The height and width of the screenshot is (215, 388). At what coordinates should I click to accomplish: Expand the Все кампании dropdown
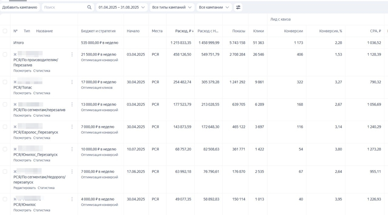click(214, 7)
